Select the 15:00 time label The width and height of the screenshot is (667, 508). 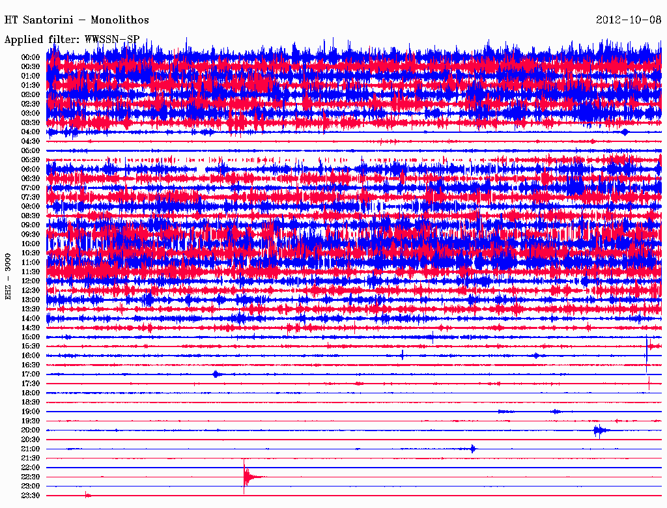click(x=31, y=337)
